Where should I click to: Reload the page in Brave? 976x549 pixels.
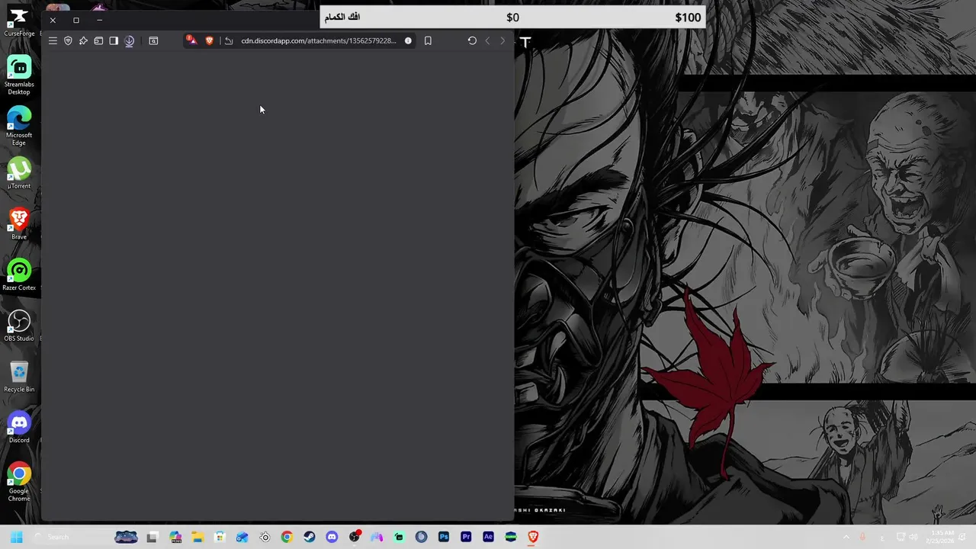click(x=472, y=40)
